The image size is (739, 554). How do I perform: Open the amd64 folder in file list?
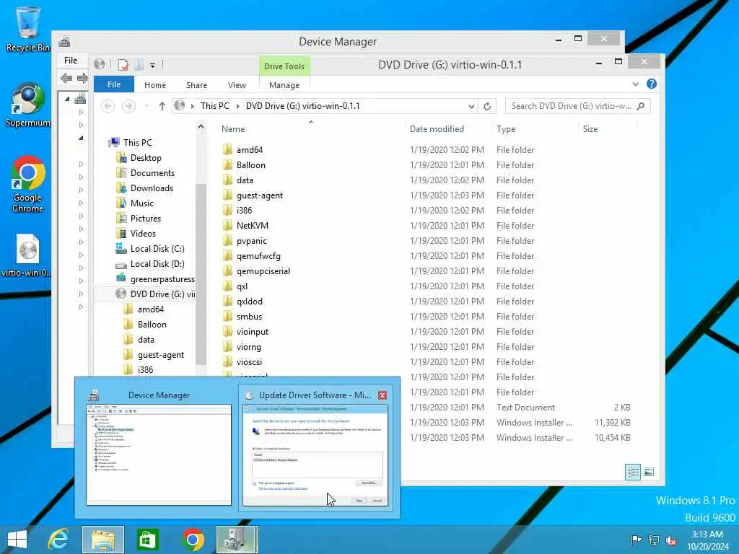click(249, 150)
